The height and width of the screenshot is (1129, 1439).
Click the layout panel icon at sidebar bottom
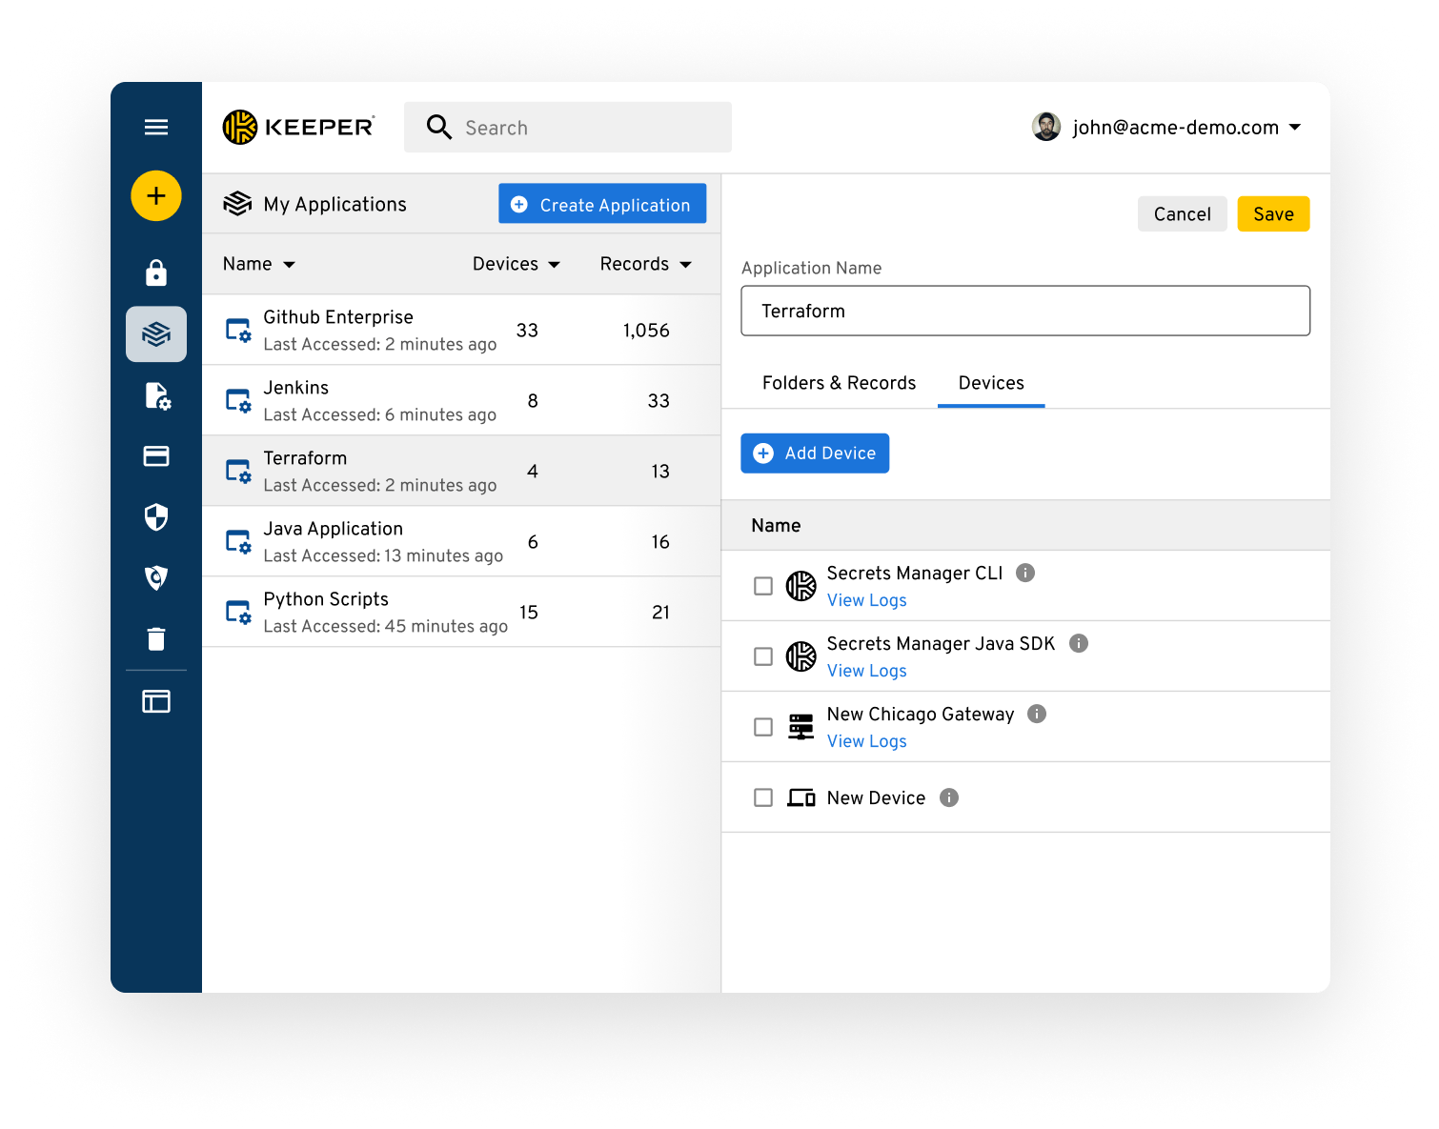click(156, 702)
